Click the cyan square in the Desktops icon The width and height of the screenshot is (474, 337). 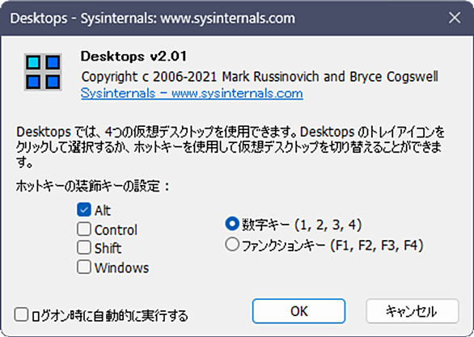point(33,62)
